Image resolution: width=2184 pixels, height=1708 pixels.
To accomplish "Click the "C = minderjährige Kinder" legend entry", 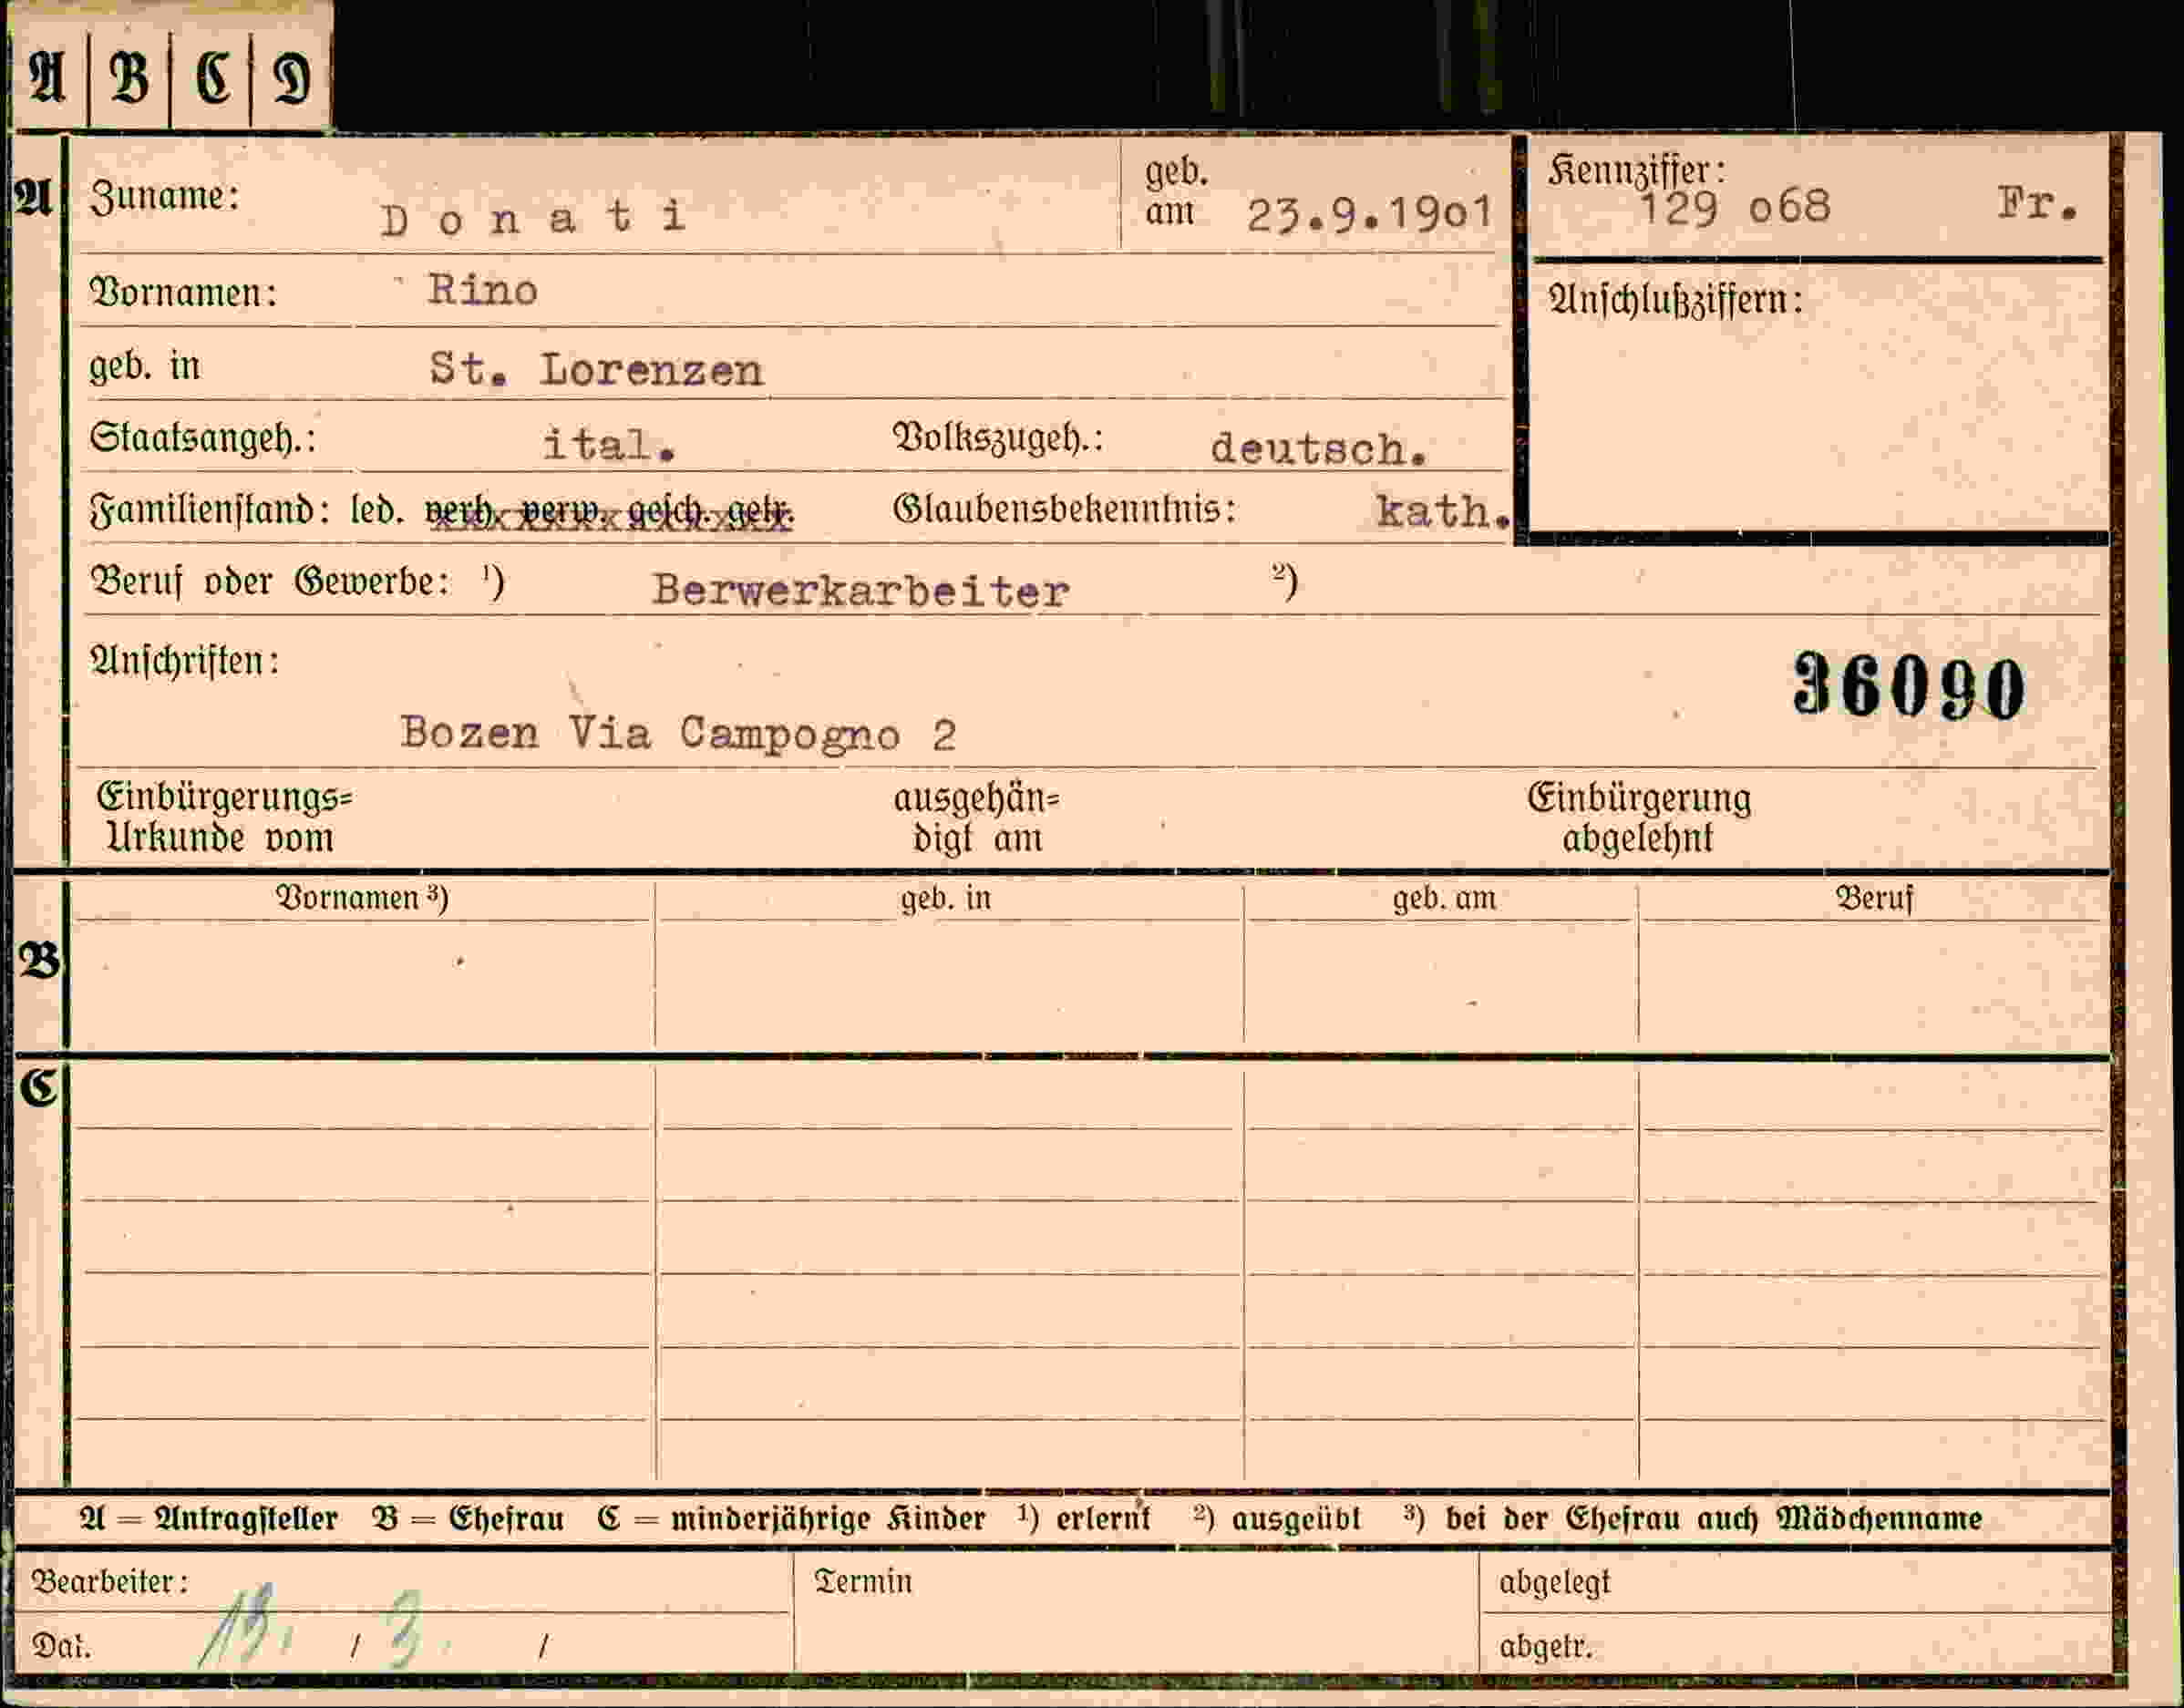I will point(791,1518).
